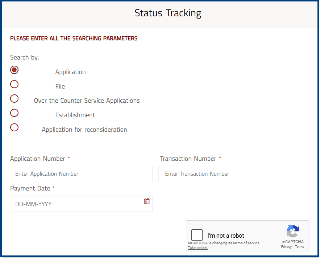Select Application for reconsideration option
Viewport: 320px width, 258px height.
(x=14, y=127)
